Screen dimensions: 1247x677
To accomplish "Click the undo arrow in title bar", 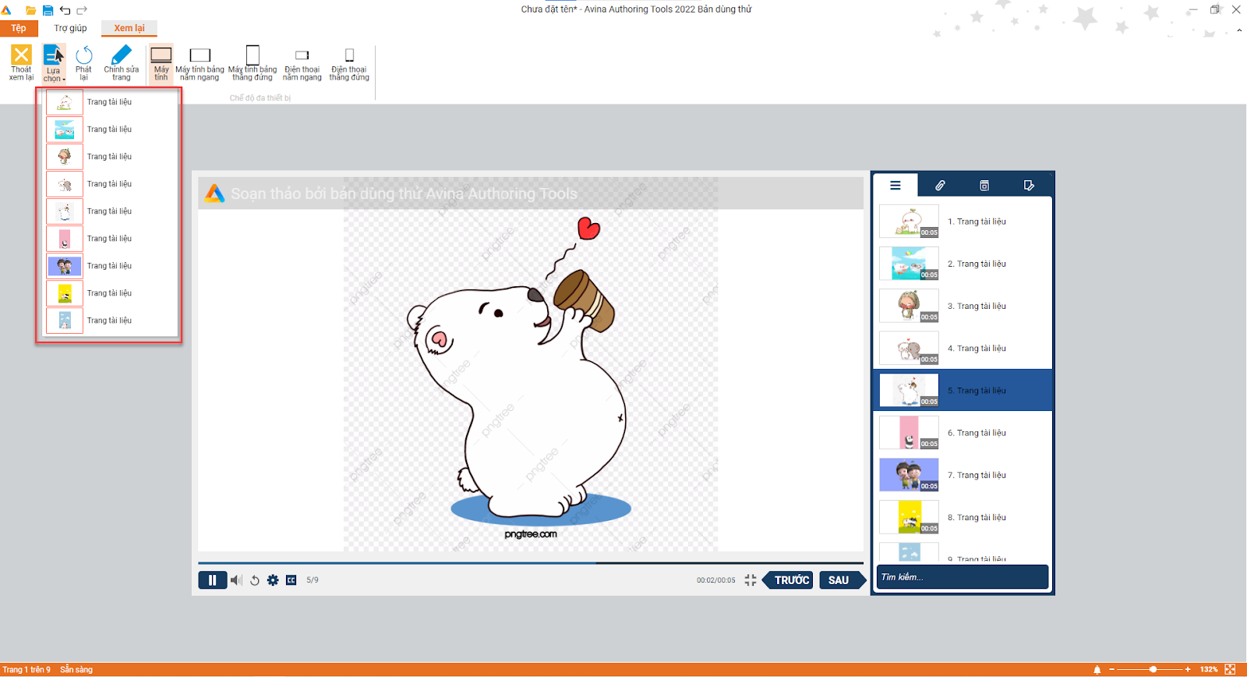I will 65,10.
